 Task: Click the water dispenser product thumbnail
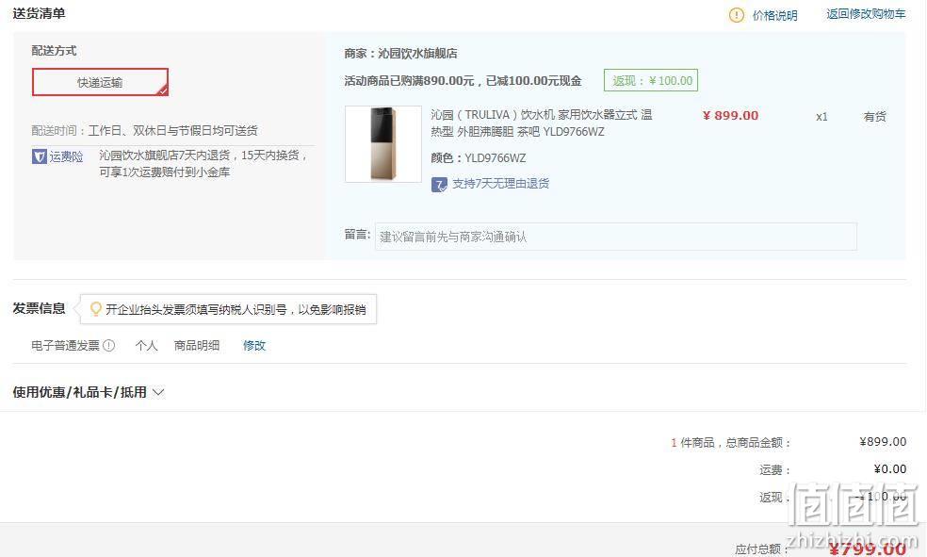[x=383, y=143]
